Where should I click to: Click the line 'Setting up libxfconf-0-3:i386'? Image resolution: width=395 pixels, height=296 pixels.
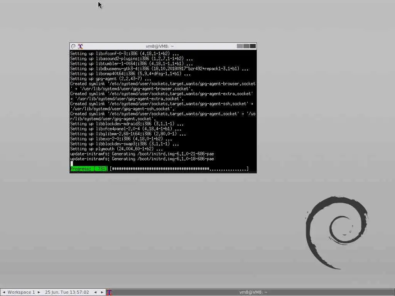[x=125, y=54]
